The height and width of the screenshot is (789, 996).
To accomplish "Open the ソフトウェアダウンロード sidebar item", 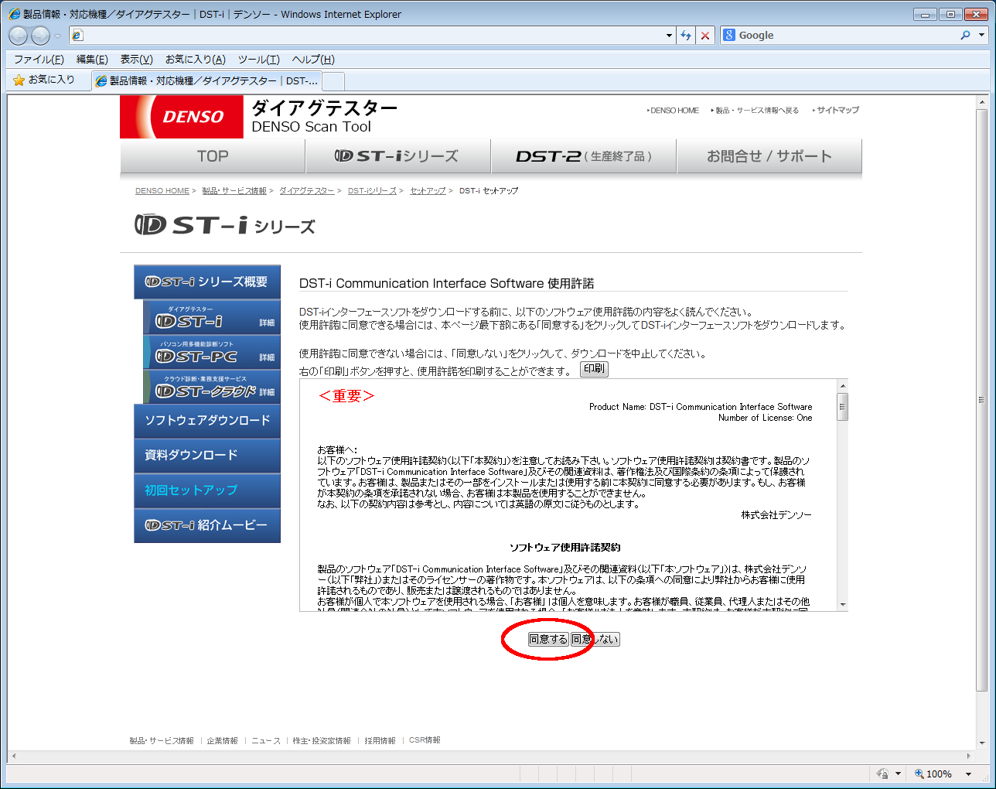I will [207, 421].
